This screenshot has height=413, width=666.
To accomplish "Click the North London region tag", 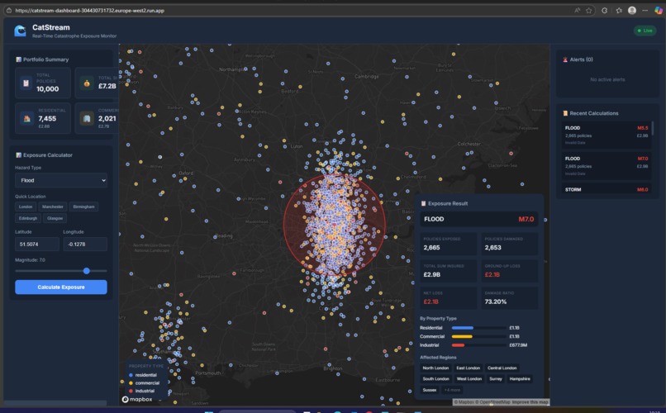I will (435, 368).
